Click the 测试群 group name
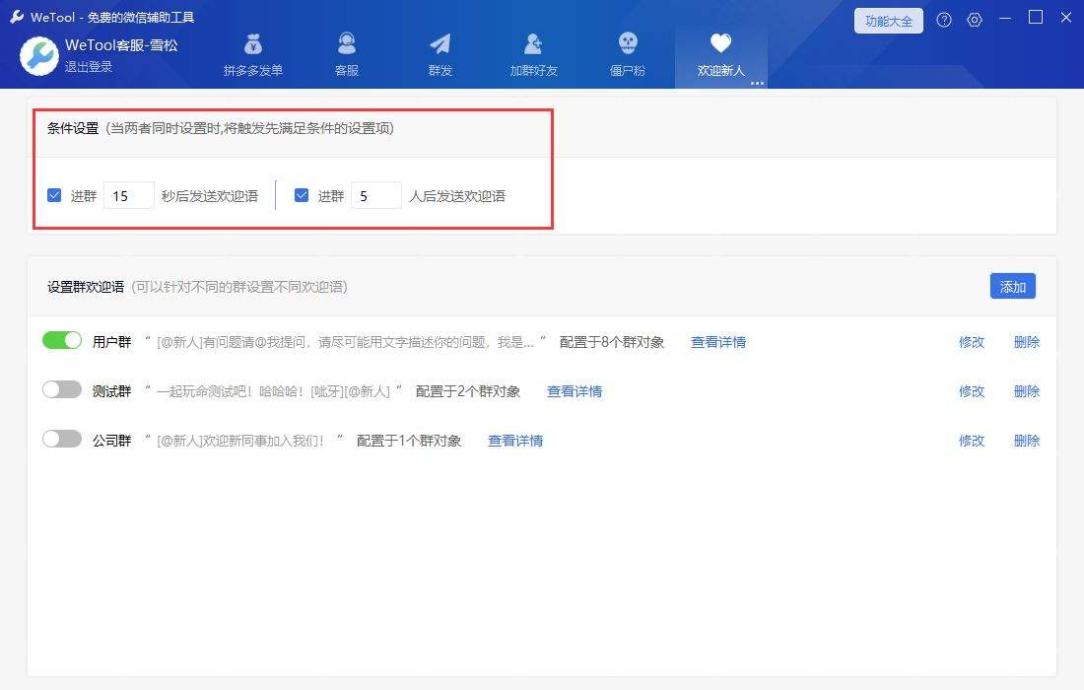Viewport: 1084px width, 690px height. click(112, 391)
